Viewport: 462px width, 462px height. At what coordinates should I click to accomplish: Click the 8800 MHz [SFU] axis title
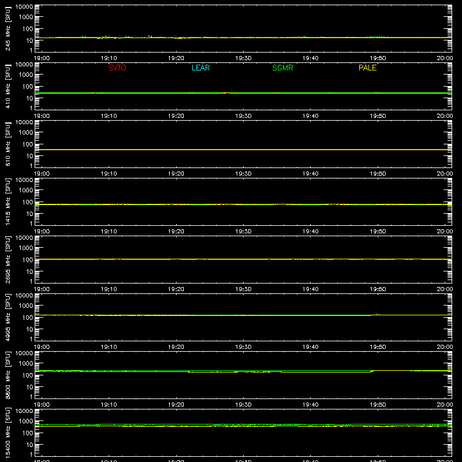[8, 375]
